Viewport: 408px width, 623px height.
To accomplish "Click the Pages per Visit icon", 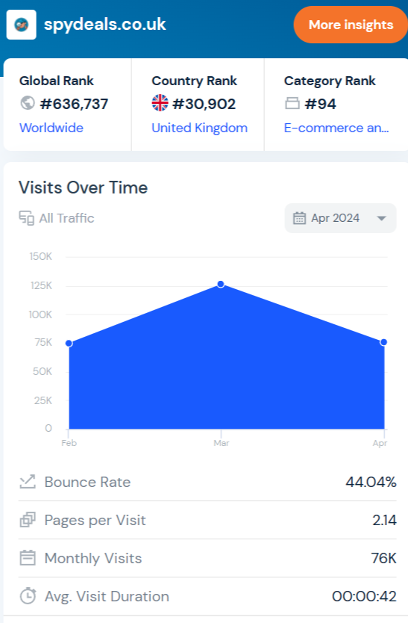I will coord(28,520).
